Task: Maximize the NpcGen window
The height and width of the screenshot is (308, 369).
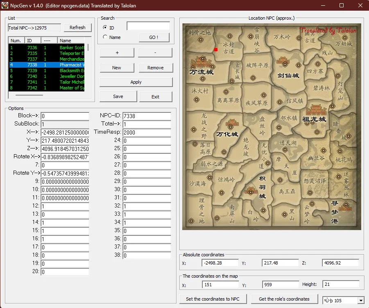Action: pos(342,5)
